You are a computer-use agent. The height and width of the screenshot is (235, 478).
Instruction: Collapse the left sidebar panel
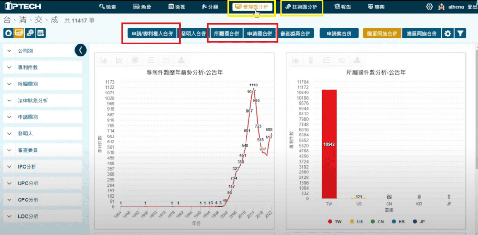click(81, 50)
